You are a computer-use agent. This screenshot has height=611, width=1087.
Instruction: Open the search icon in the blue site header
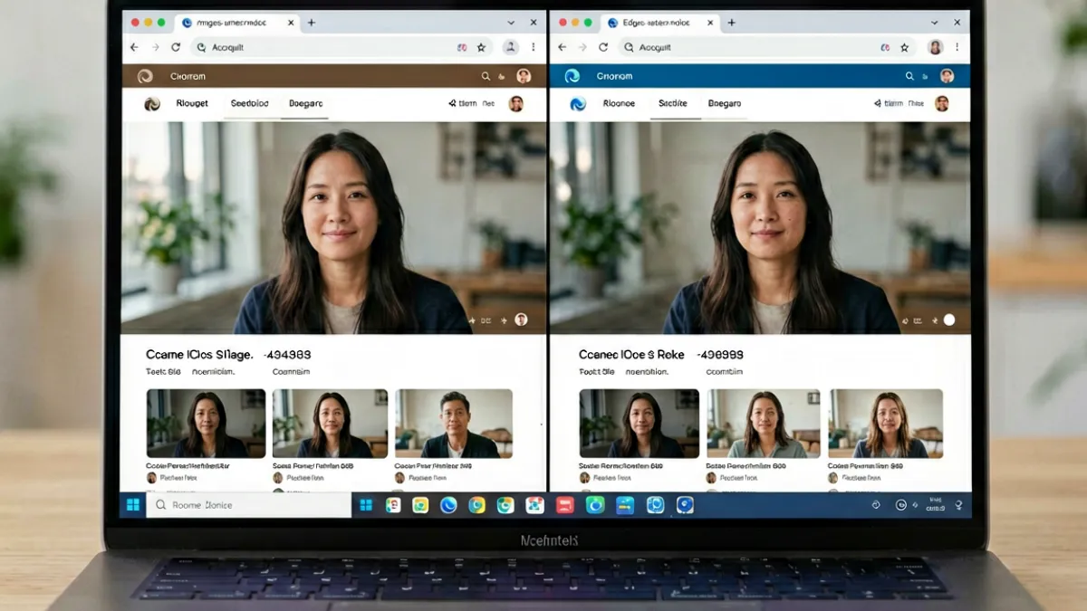(x=909, y=77)
